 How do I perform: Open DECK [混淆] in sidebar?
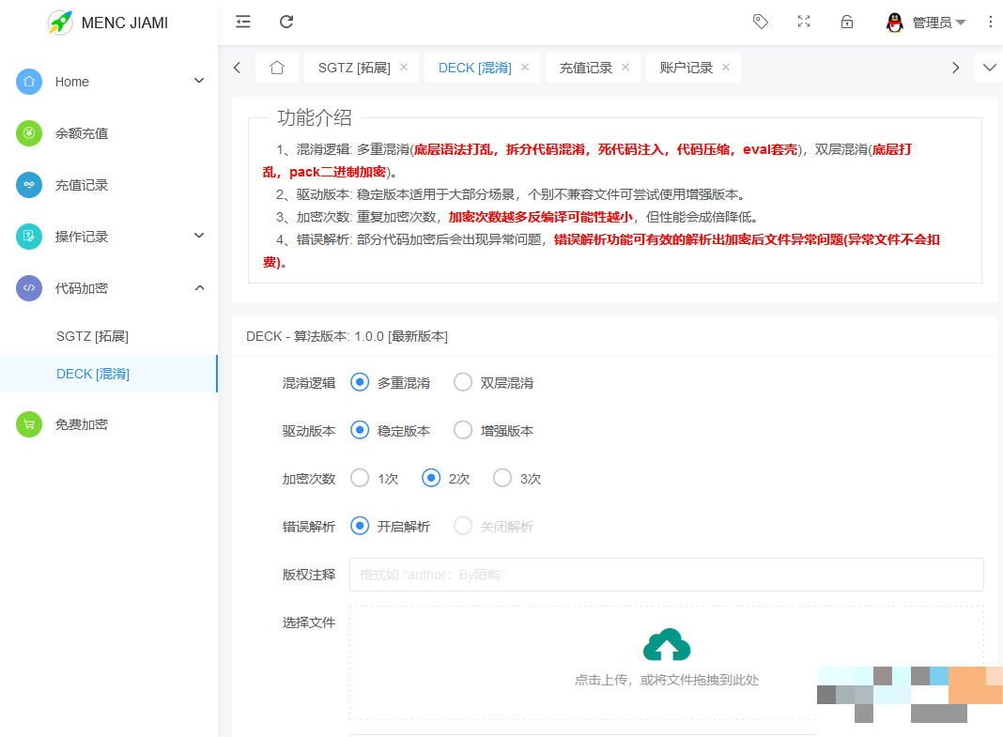tap(109, 374)
